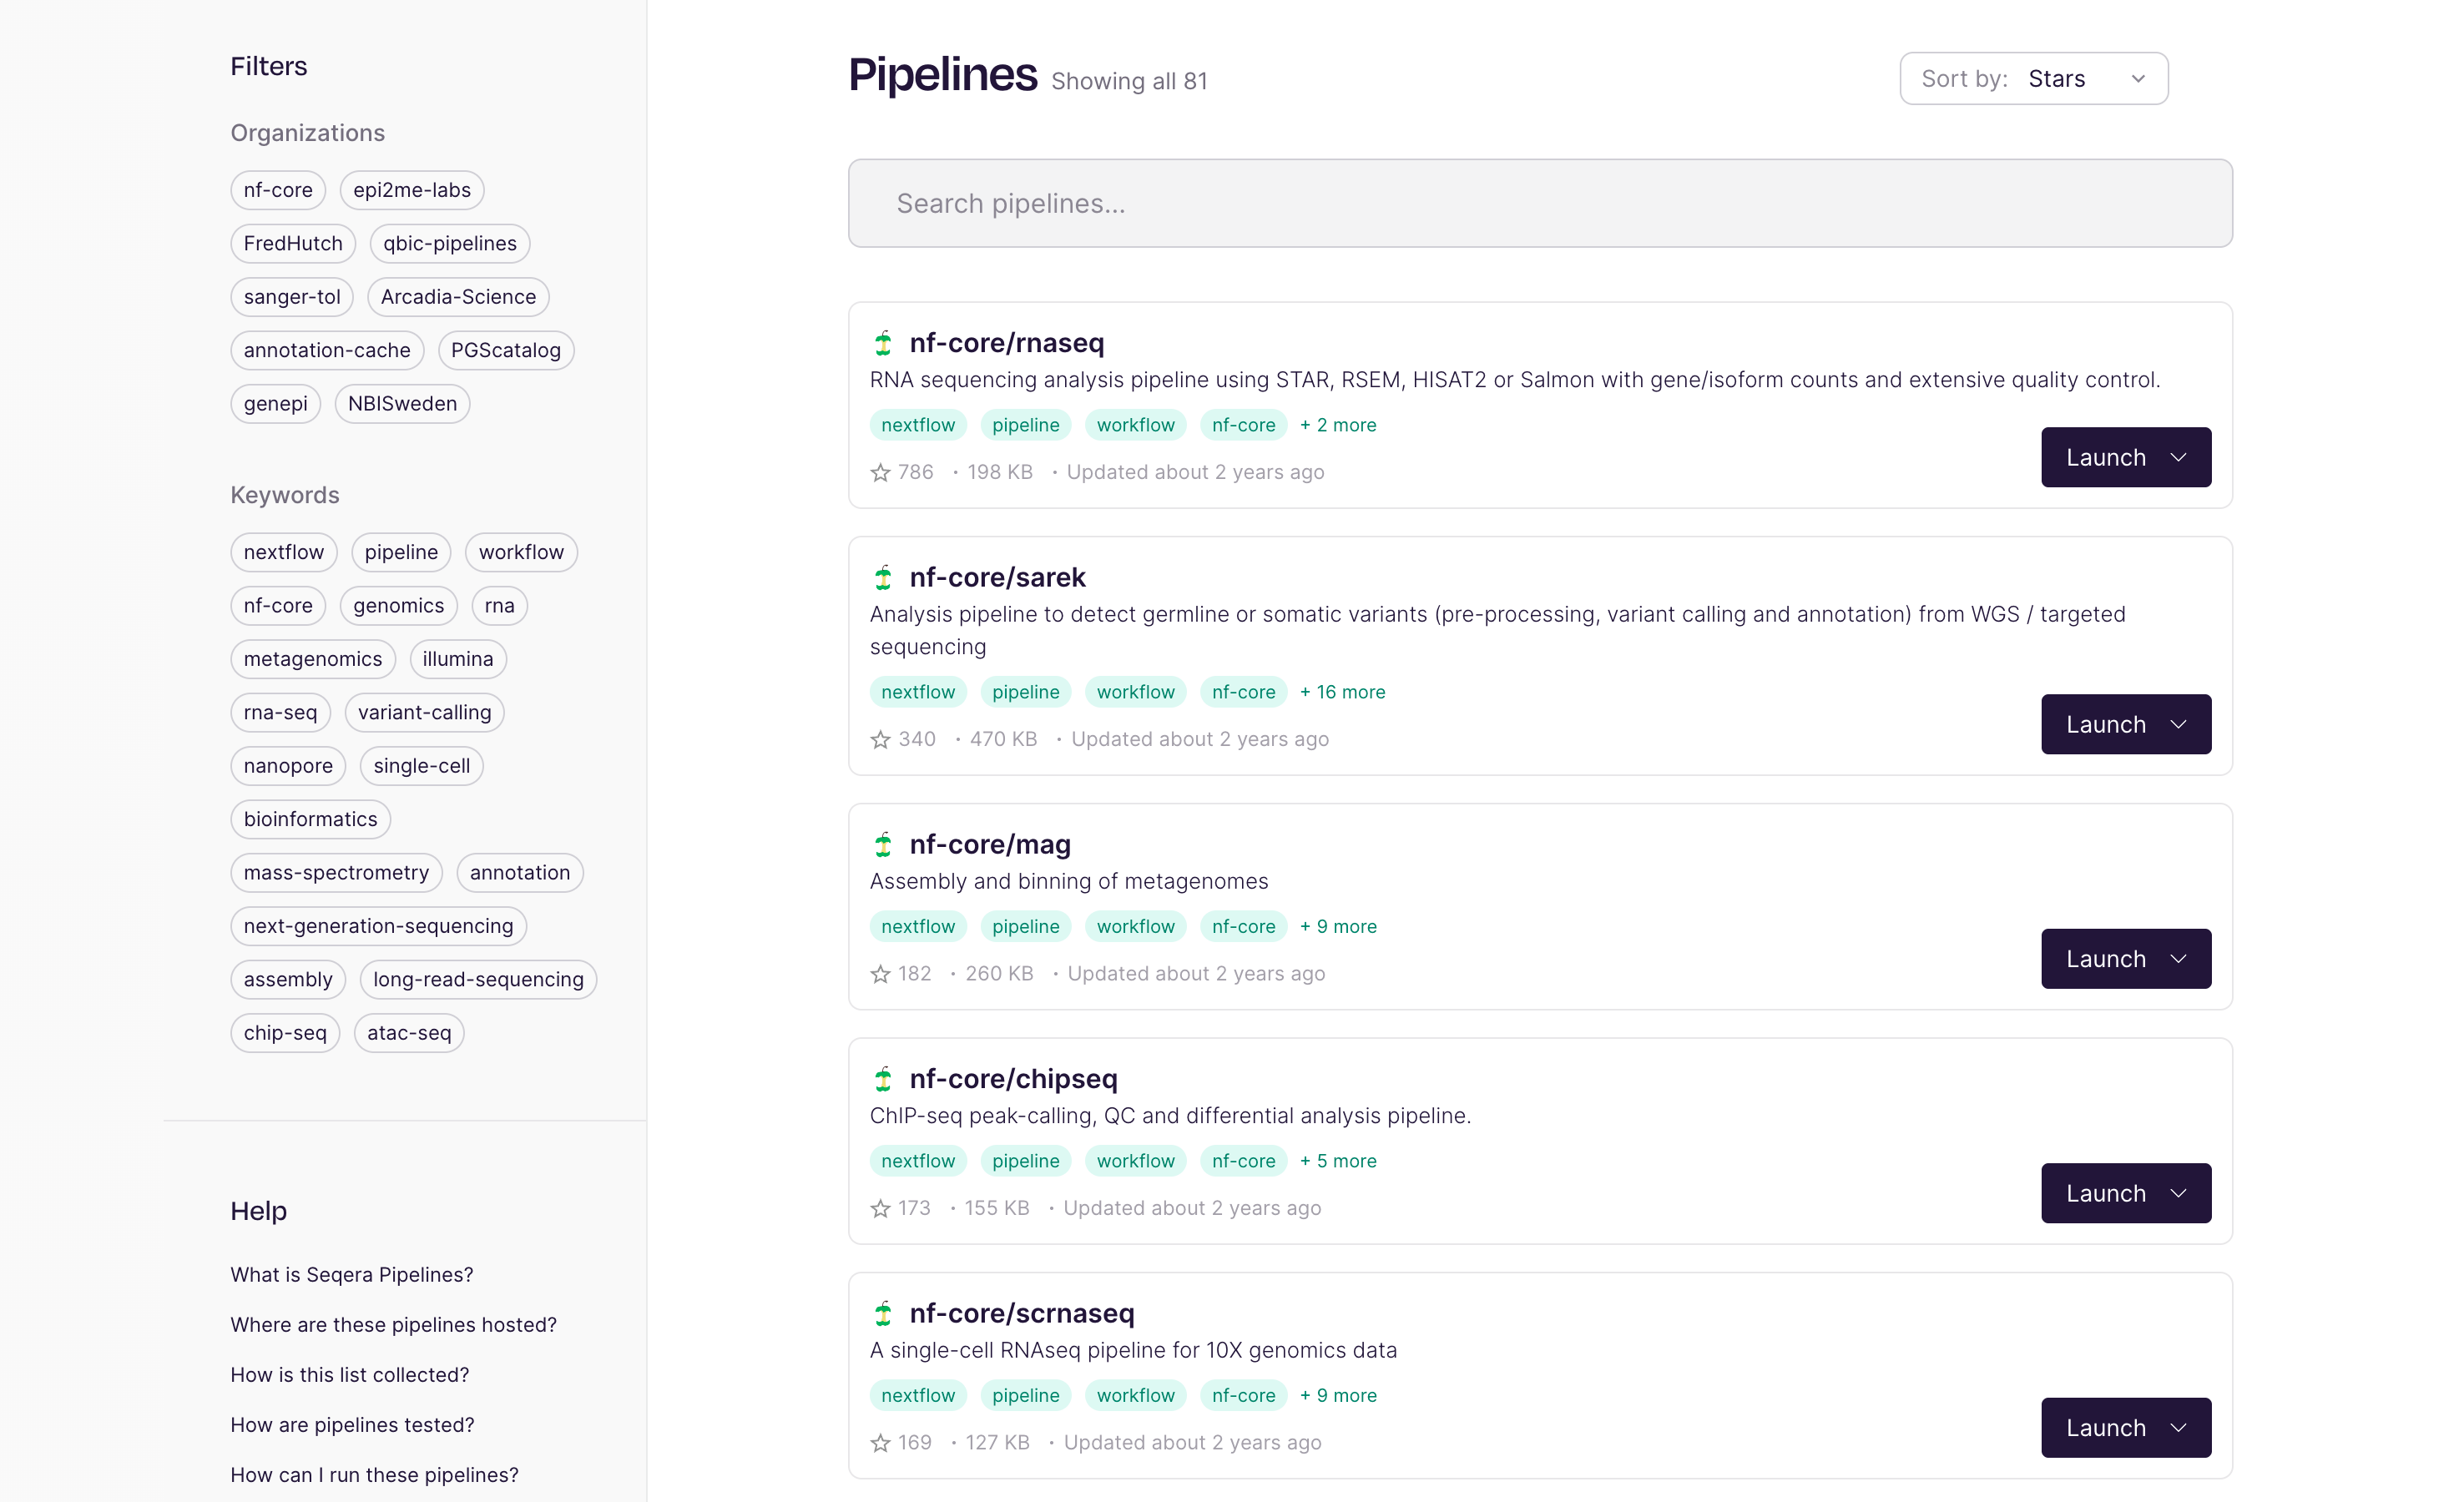The width and height of the screenshot is (2464, 1502).
Task: Show 5 more tags on nf-core/chipseq
Action: point(1338,1161)
